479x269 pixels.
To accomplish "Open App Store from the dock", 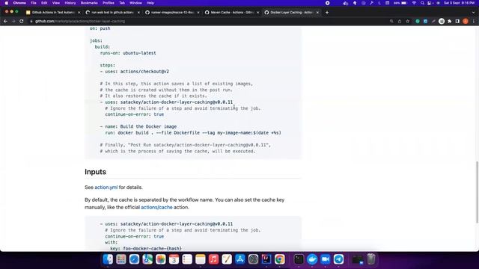I will click(x=240, y=259).
